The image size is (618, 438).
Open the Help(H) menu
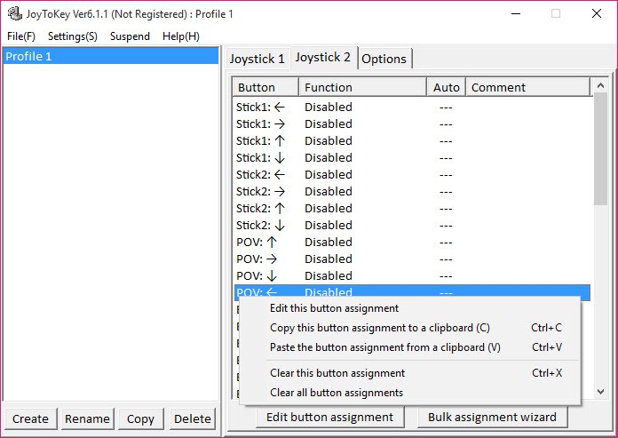[181, 36]
